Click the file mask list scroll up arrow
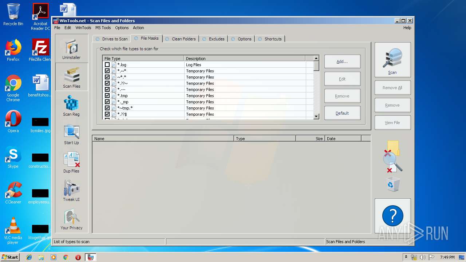The height and width of the screenshot is (262, 466). pyautogui.click(x=316, y=58)
